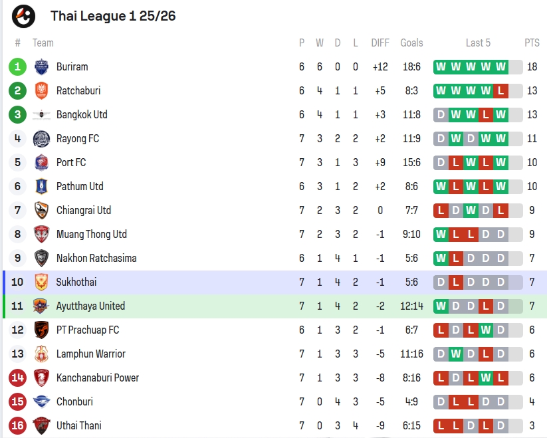Click the Uthai Thani team badge
547x438 pixels.
click(x=41, y=426)
